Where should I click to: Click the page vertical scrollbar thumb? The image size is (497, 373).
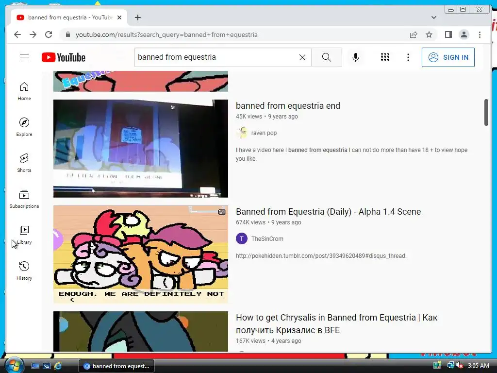click(486, 112)
